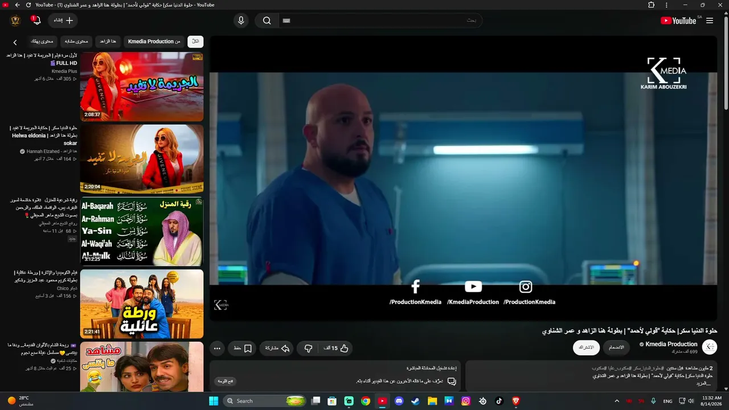Open Google Chrome from the taskbar
Image resolution: width=729 pixels, height=410 pixels.
pyautogui.click(x=366, y=401)
